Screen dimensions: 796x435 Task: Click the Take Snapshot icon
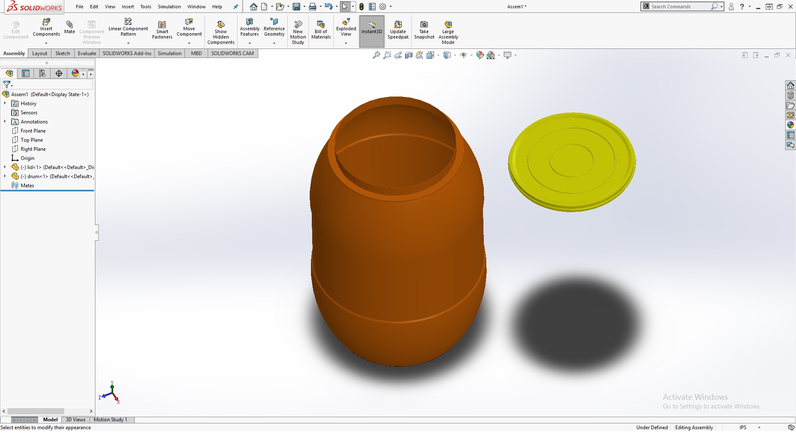(x=424, y=25)
